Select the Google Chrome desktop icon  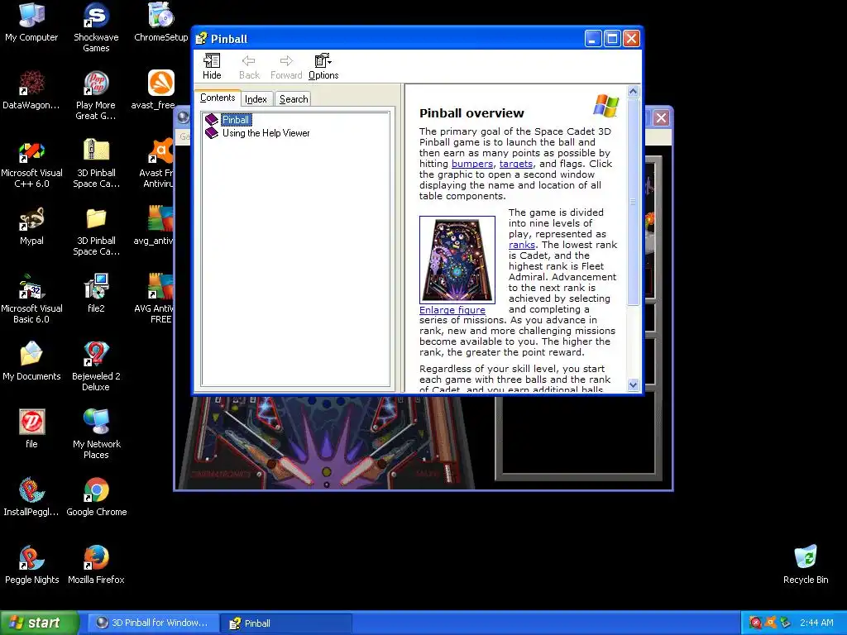[96, 497]
